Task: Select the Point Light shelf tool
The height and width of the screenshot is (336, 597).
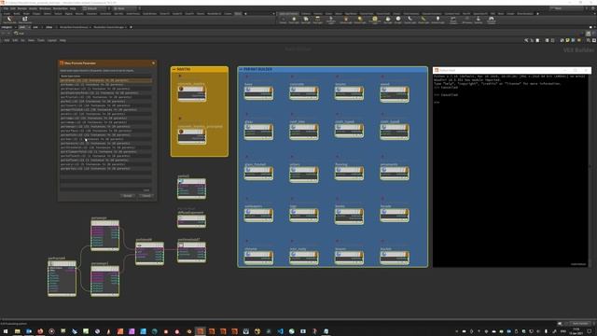Action: (294, 20)
